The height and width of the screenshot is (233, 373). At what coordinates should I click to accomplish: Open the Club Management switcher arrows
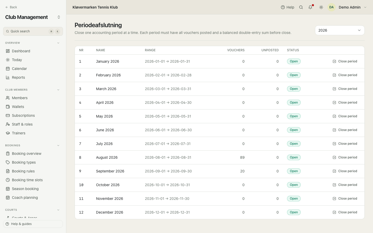click(59, 17)
